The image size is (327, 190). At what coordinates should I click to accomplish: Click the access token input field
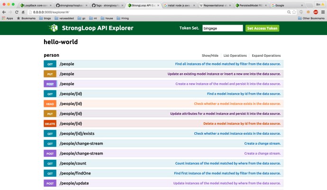point(222,28)
